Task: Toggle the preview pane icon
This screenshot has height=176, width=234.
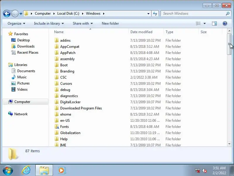Action: [214, 23]
